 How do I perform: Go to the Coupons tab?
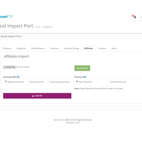click(102, 48)
